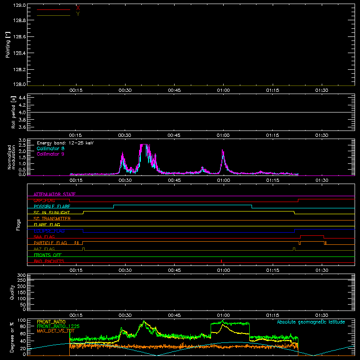
Task: Select the Collimator 9 legend entry
Action: [50, 154]
